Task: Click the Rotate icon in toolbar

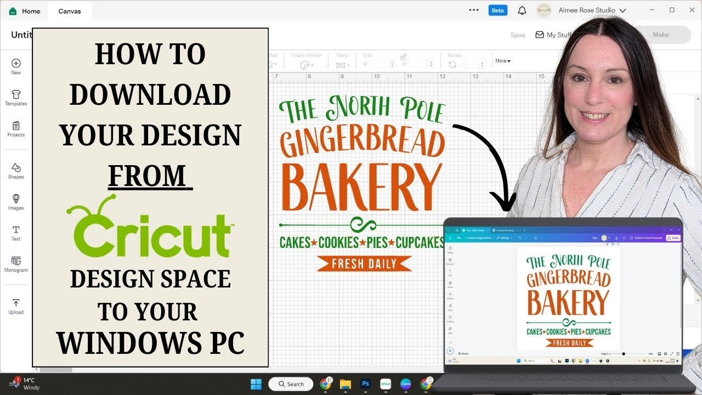Action: click(452, 64)
